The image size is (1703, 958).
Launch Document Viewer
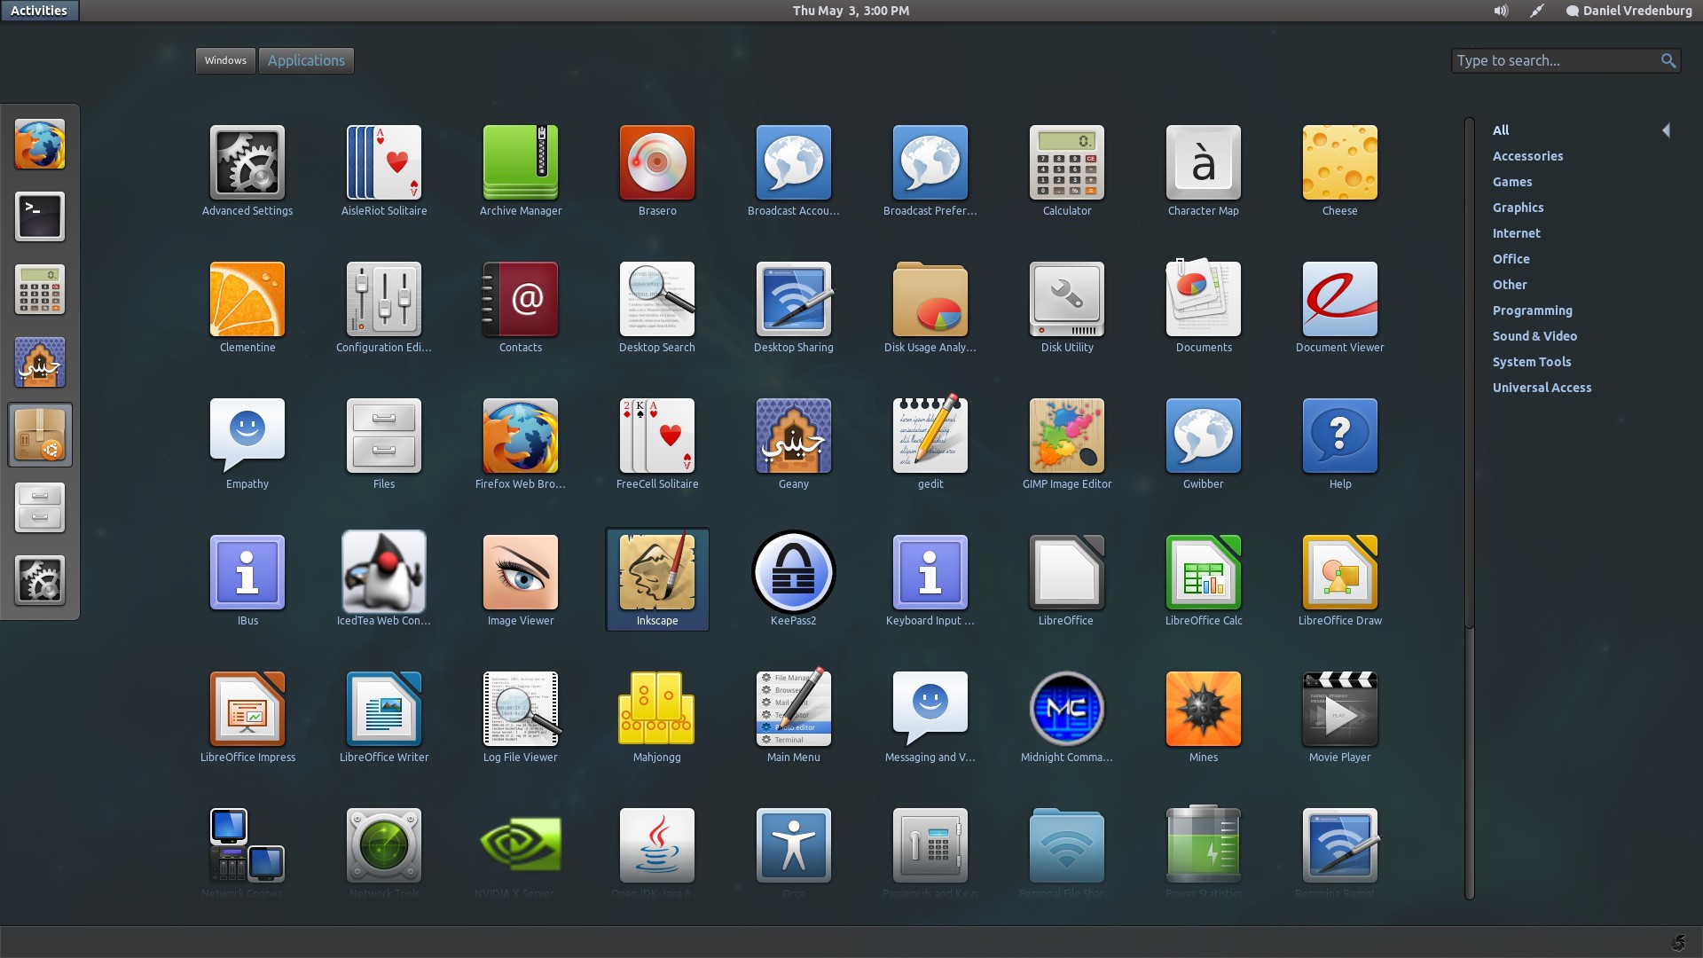(x=1339, y=306)
